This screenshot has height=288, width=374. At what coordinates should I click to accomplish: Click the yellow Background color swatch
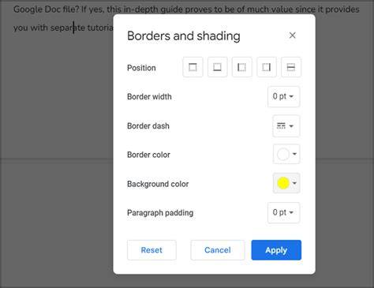(x=283, y=183)
